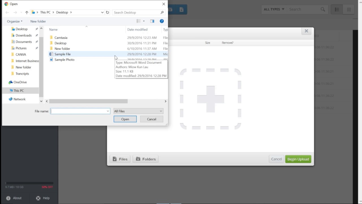This screenshot has height=204, width=362.
Task: Click the Files button in upload dialog
Action: [120, 159]
